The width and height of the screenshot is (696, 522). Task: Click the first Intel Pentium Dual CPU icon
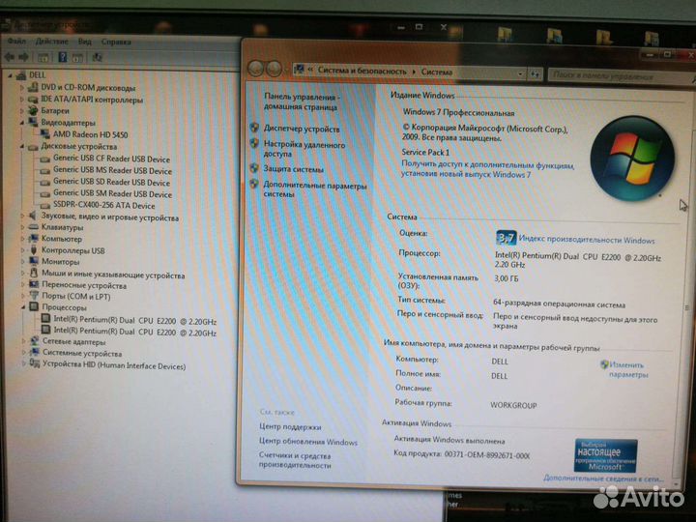click(44, 320)
